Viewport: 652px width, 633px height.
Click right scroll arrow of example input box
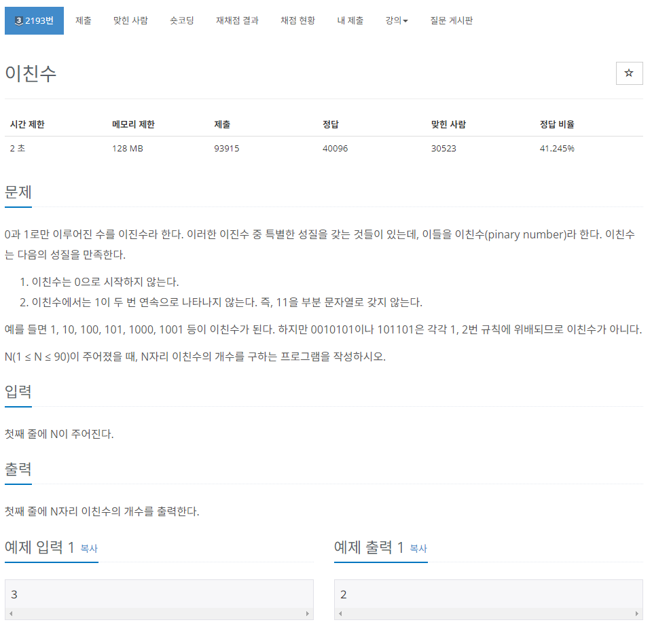point(307,613)
